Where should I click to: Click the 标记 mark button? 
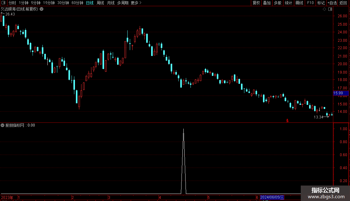point(321,3)
